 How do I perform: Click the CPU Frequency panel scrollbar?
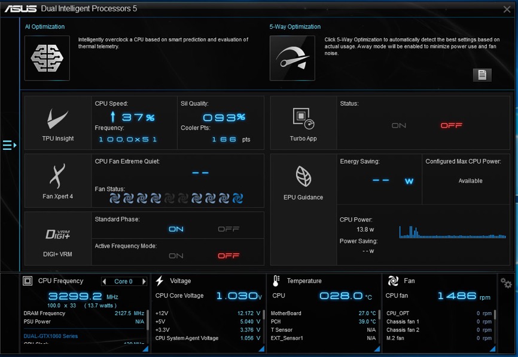click(x=147, y=320)
